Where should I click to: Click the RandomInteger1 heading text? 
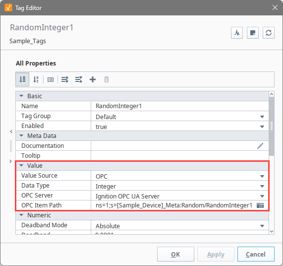[x=42, y=28]
